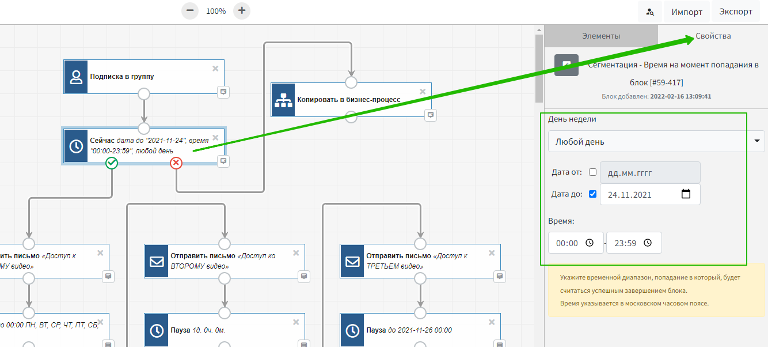768x347 pixels.
Task: Click the "Дата до" date input field
Action: (639, 194)
